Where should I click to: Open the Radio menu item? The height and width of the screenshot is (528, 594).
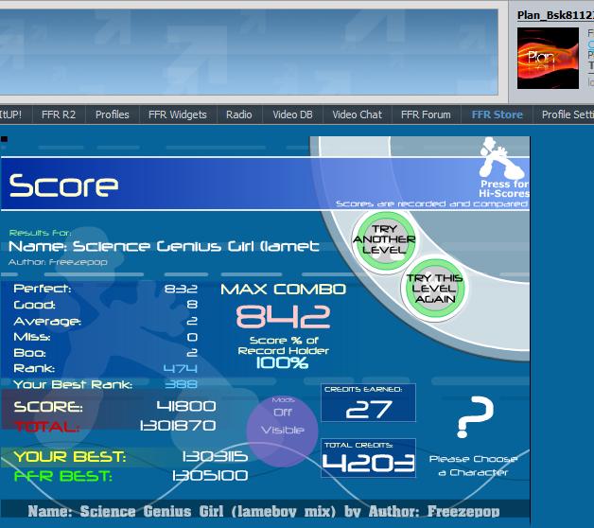[239, 114]
